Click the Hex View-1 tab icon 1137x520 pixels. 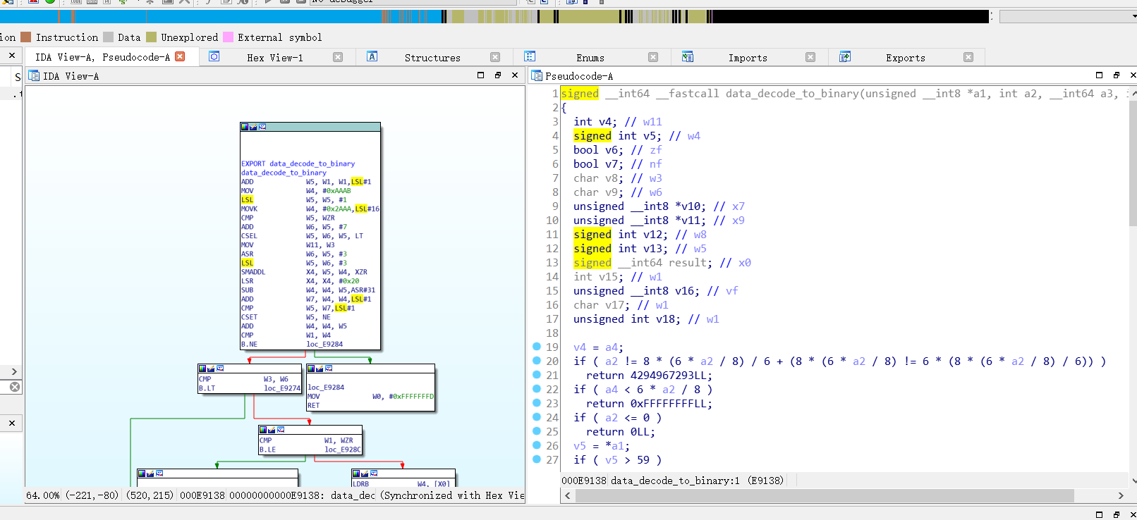click(214, 57)
